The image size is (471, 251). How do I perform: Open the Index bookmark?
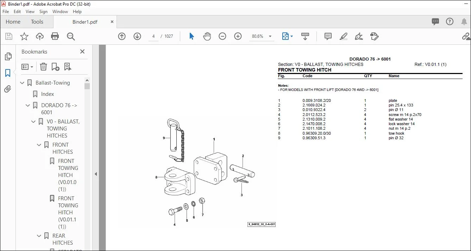click(x=48, y=94)
